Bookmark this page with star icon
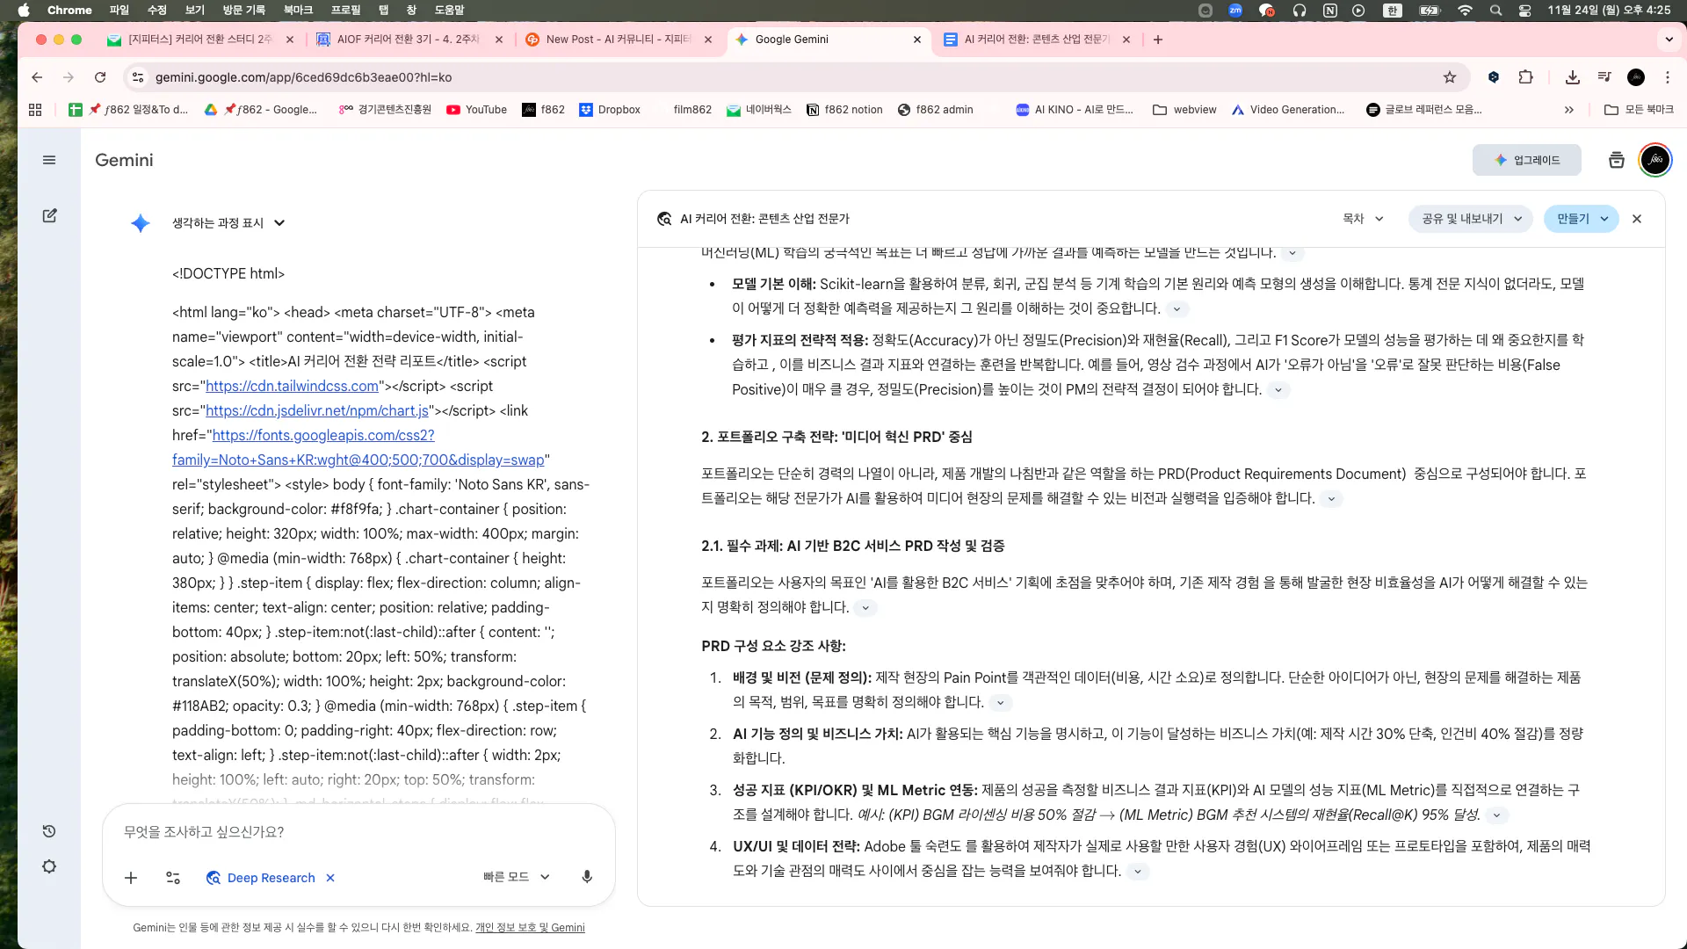The image size is (1687, 949). (x=1450, y=77)
